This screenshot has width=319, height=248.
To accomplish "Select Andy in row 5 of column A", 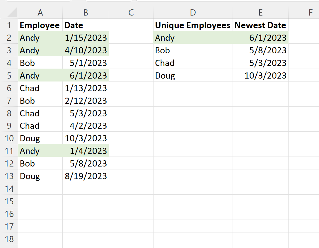I will pos(40,76).
